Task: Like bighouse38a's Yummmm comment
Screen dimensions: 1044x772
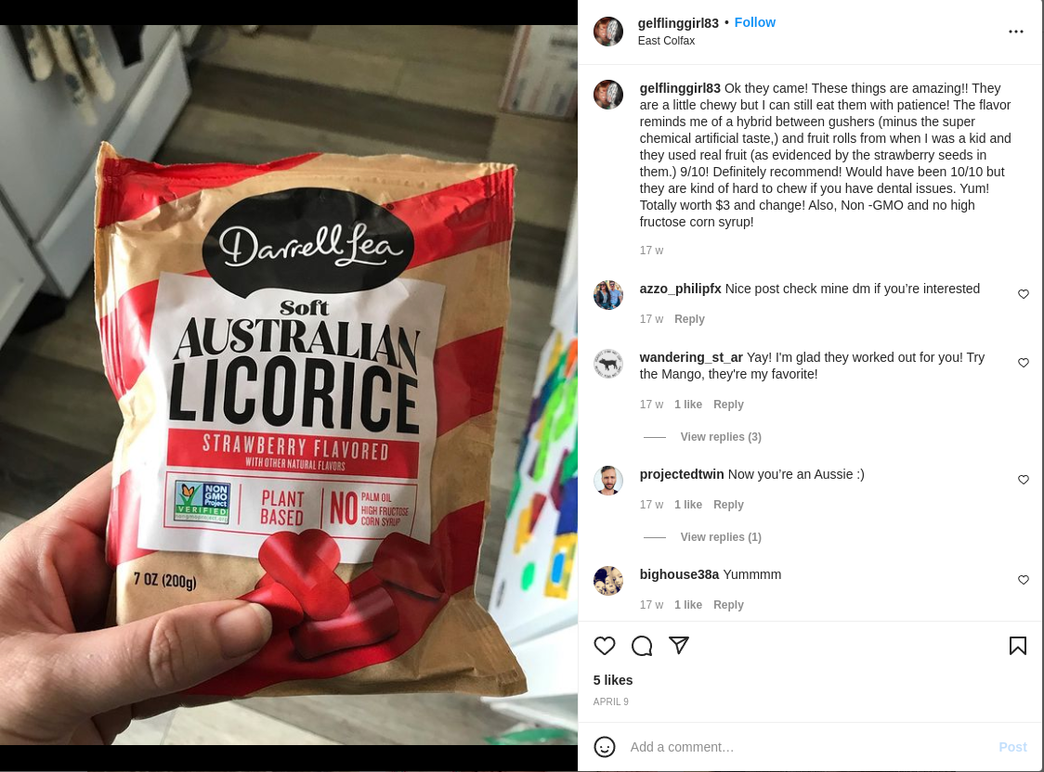Action: (x=1024, y=580)
